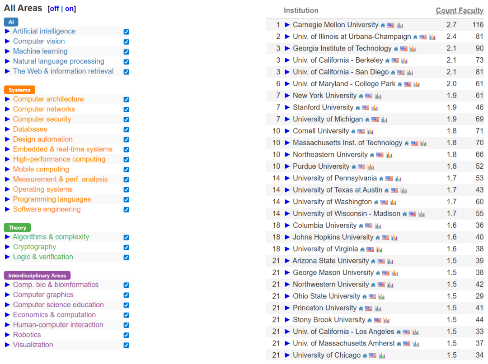Click the homepage icon next to Georgia Institute of Technology

tap(396, 48)
